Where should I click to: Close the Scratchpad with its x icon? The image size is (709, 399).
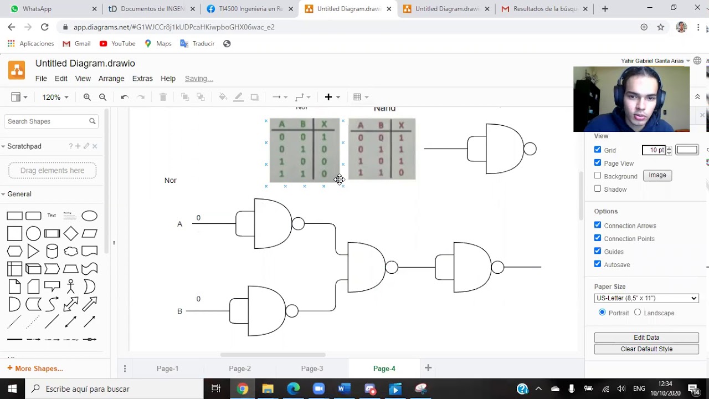point(95,146)
